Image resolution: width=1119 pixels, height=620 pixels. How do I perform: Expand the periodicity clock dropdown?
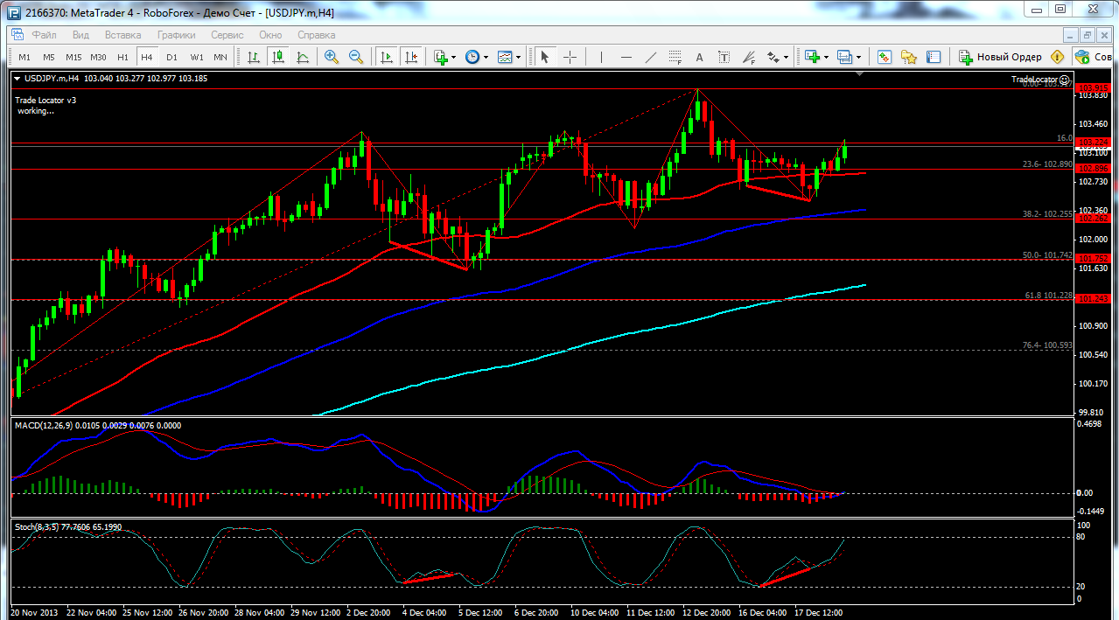pos(486,58)
